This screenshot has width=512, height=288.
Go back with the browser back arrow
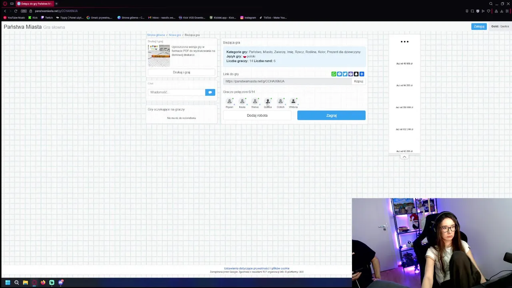pos(5,11)
